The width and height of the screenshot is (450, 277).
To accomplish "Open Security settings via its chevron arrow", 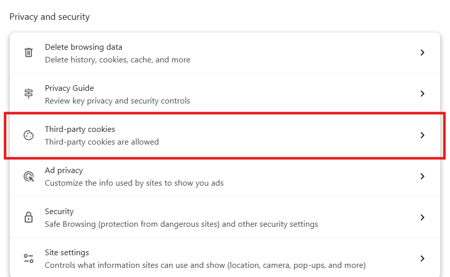I will pos(422,218).
